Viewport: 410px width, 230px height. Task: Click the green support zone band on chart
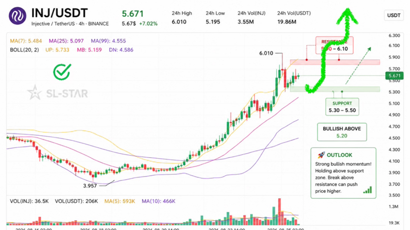(x=335, y=90)
